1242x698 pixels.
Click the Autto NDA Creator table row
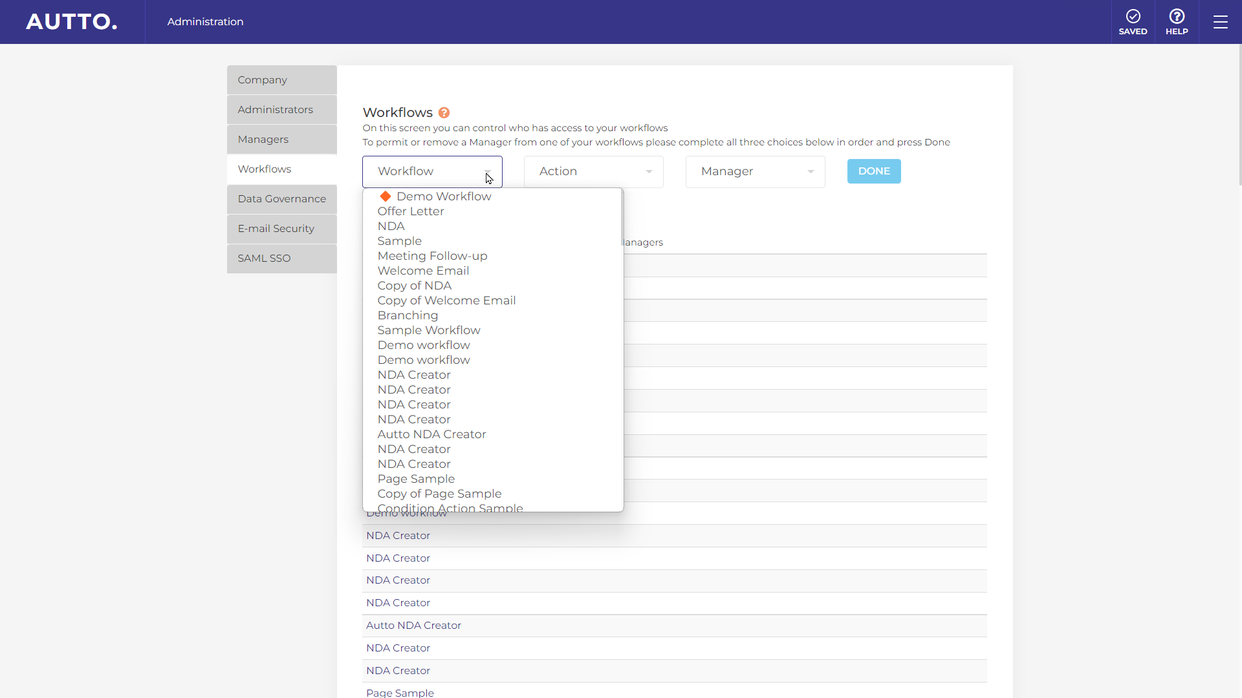click(x=675, y=626)
